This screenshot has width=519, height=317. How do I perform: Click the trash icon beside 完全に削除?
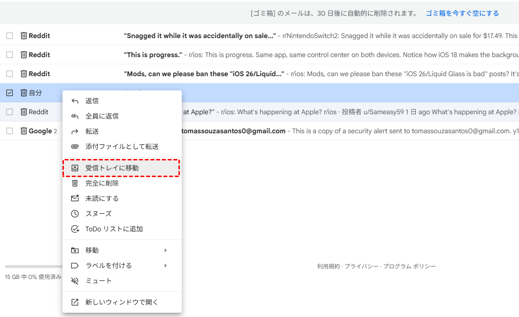click(75, 183)
